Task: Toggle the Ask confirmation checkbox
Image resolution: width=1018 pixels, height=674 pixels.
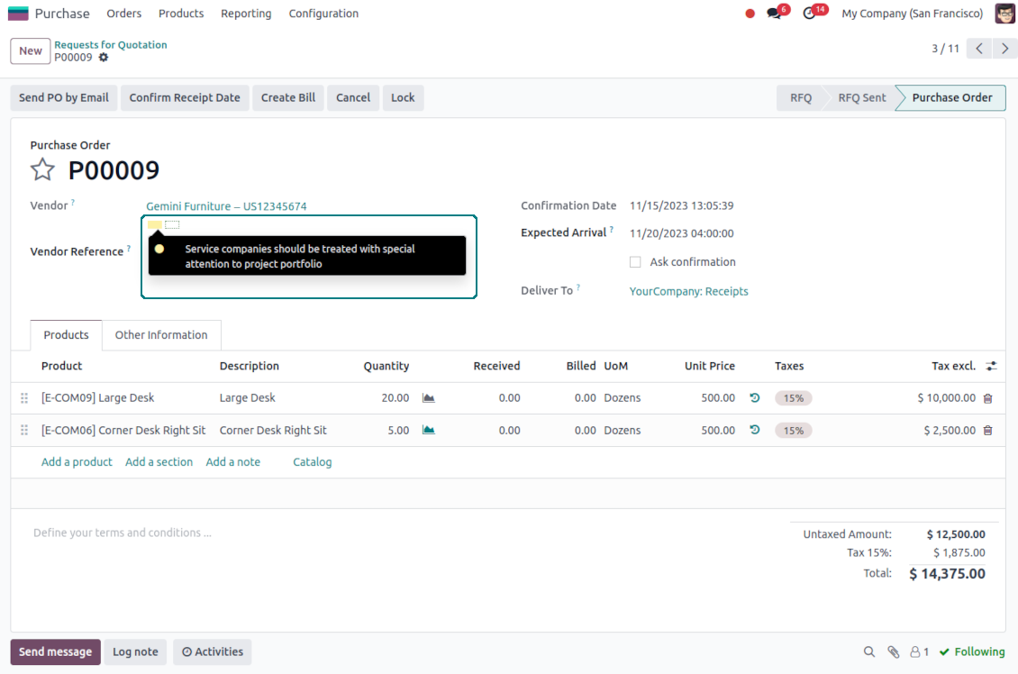Action: pyautogui.click(x=635, y=262)
